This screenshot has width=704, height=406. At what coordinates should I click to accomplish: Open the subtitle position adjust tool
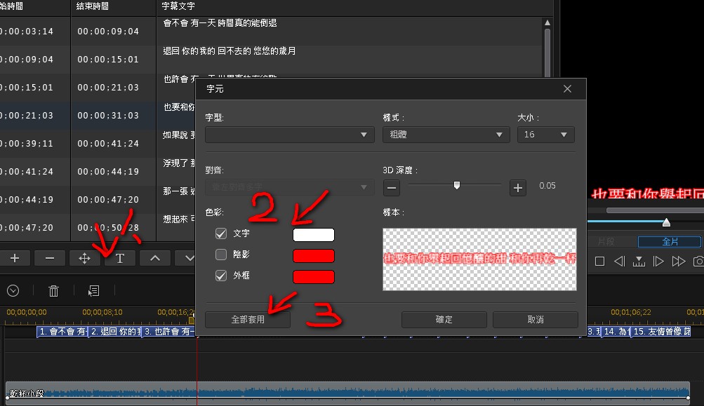pos(85,259)
